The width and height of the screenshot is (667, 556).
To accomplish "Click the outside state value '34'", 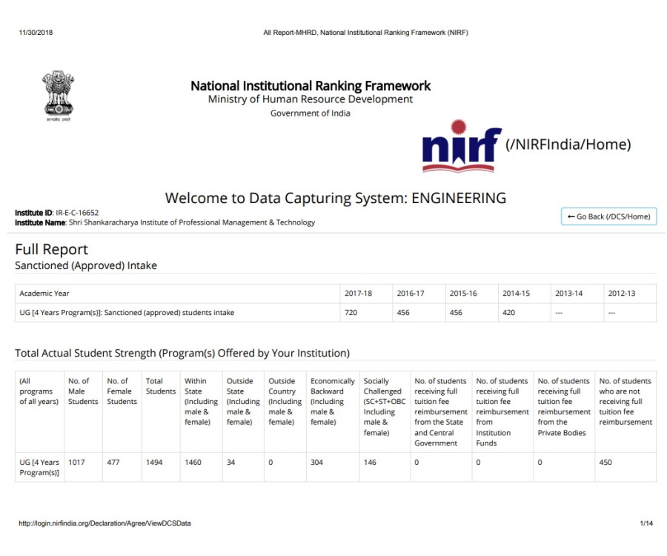I will pos(230,463).
